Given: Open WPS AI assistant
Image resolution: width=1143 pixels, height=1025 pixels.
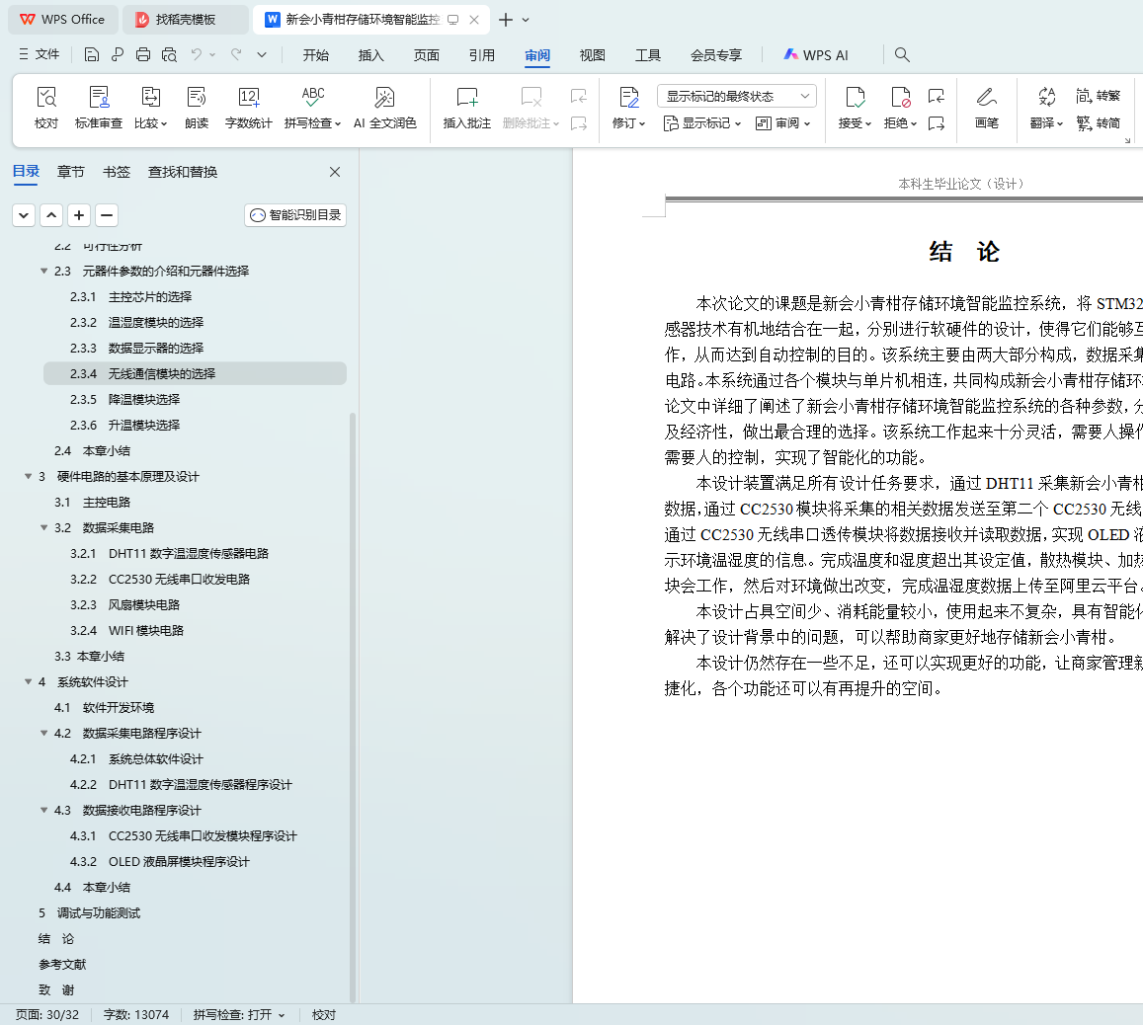Looking at the screenshot, I should (x=816, y=54).
